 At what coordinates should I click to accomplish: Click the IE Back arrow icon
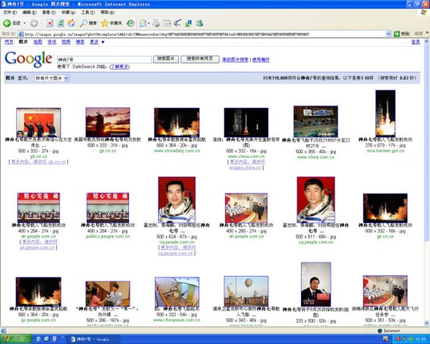[x=7, y=23]
